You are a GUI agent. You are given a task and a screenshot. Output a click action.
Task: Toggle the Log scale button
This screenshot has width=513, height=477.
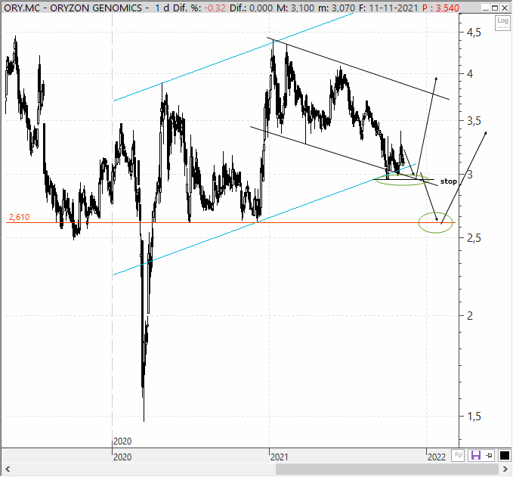click(502, 23)
